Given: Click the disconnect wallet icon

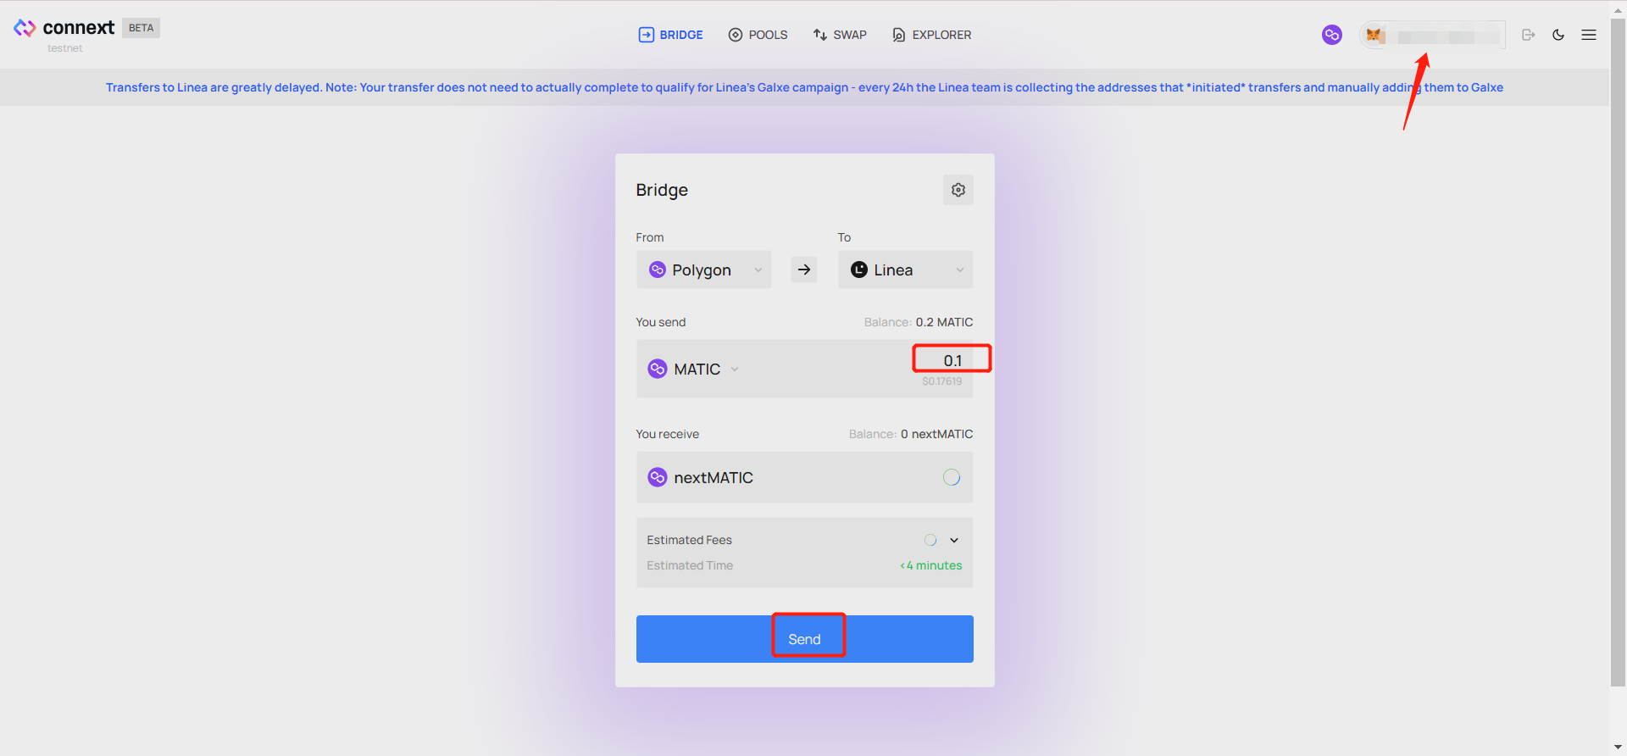Looking at the screenshot, I should coord(1528,35).
